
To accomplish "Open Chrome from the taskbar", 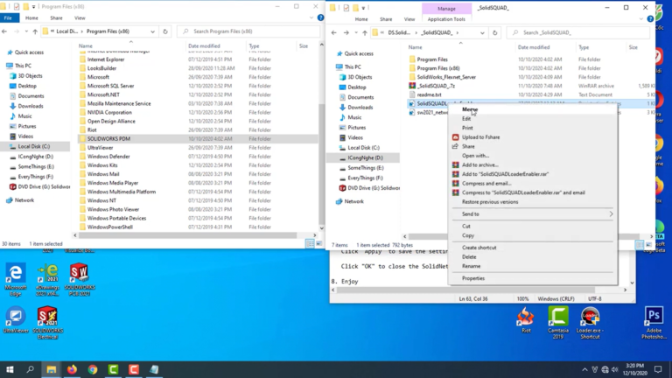I will 93,369.
